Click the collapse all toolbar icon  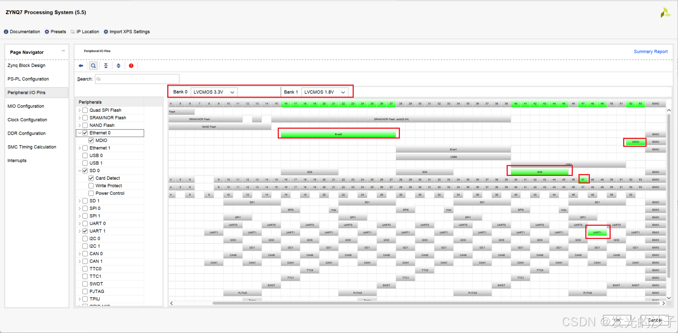tap(106, 66)
